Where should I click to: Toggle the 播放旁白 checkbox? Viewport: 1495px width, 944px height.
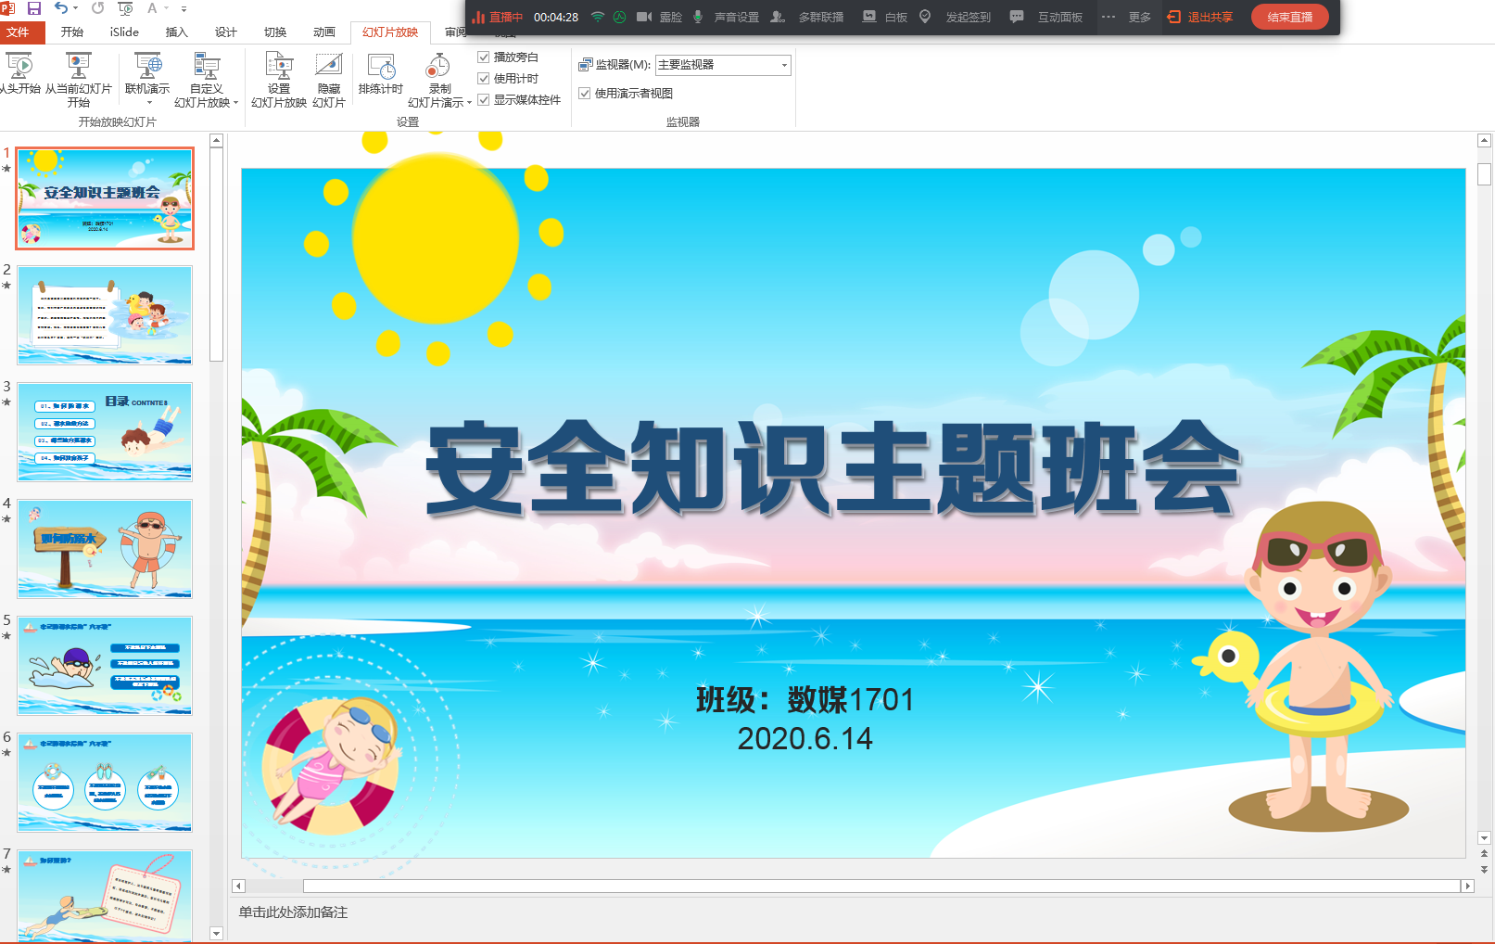484,57
